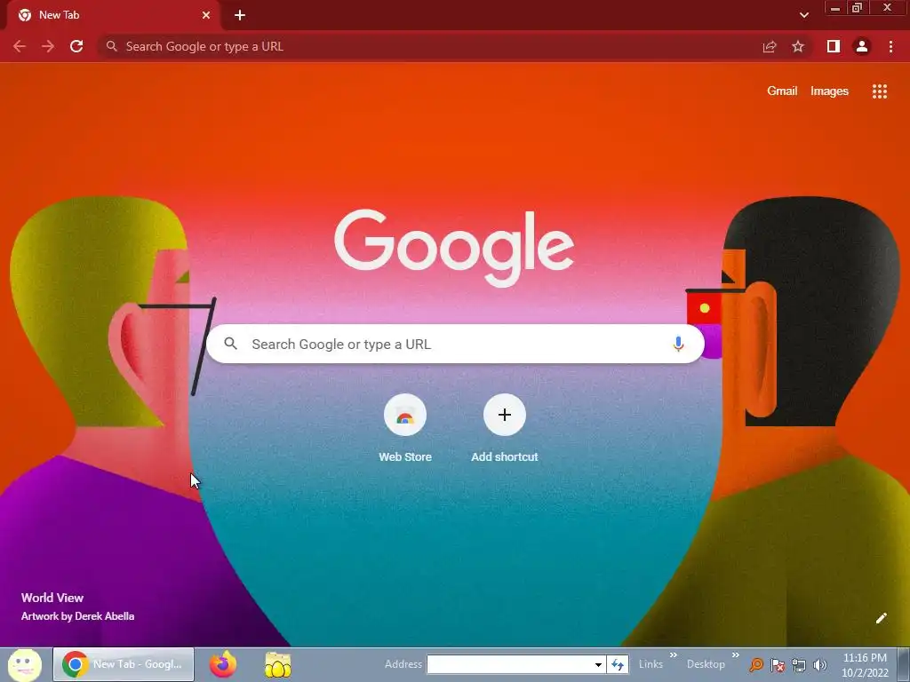Open the Web Store shortcut
This screenshot has width=910, height=682.
click(405, 428)
